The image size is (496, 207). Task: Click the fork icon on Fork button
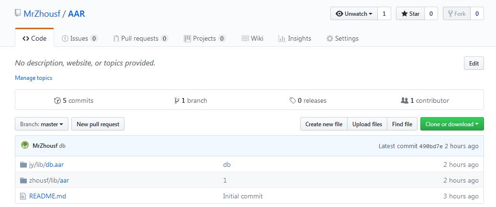[x=451, y=13]
